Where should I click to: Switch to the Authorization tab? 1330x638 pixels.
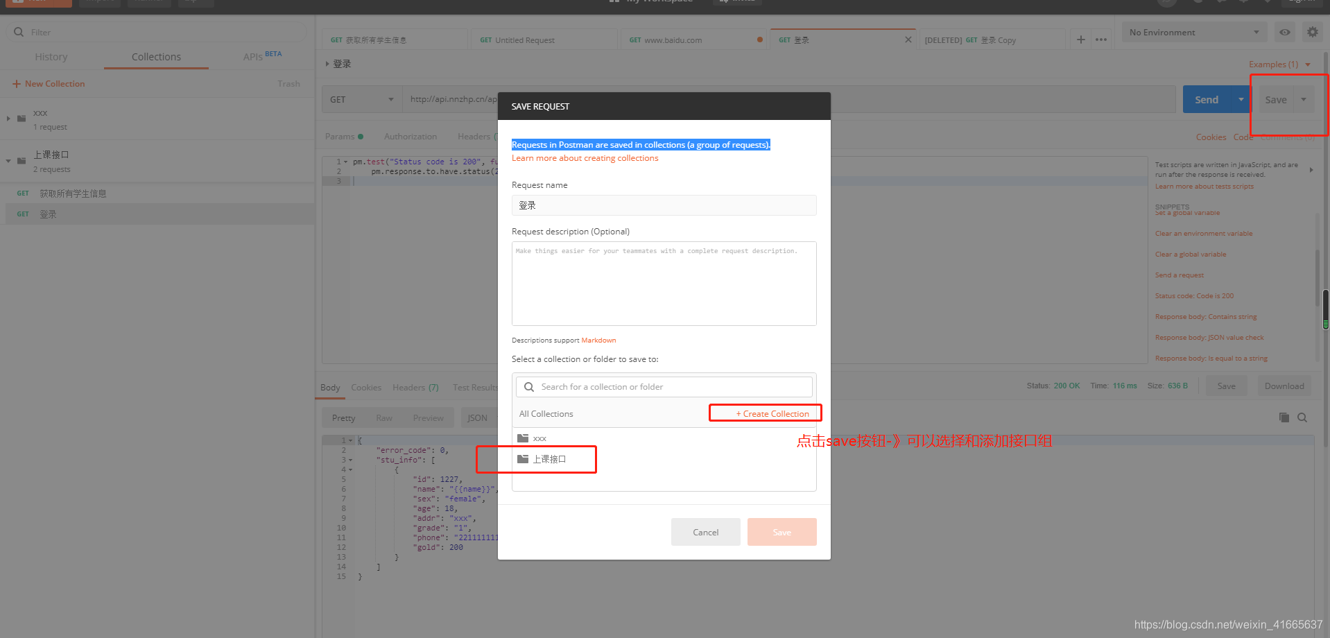click(x=411, y=137)
